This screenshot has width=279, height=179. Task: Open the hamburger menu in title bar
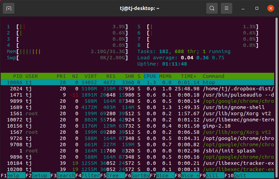pyautogui.click(x=226, y=8)
